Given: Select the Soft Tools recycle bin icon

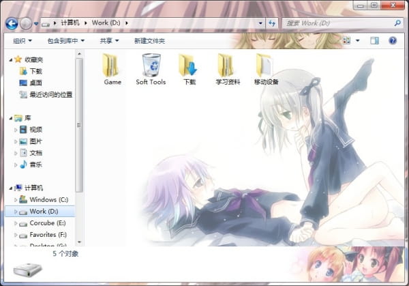Looking at the screenshot, I should 151,70.
